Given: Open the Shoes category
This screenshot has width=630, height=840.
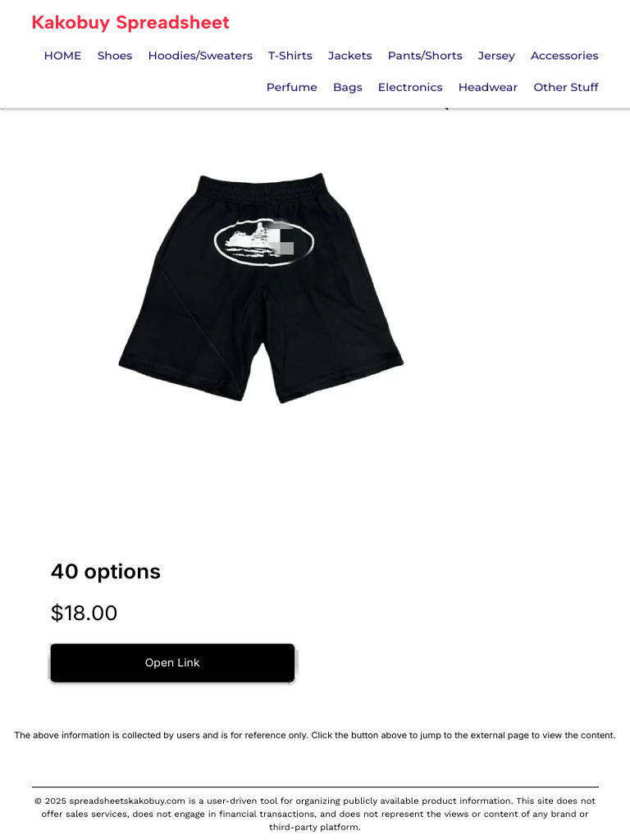Looking at the screenshot, I should point(115,56).
